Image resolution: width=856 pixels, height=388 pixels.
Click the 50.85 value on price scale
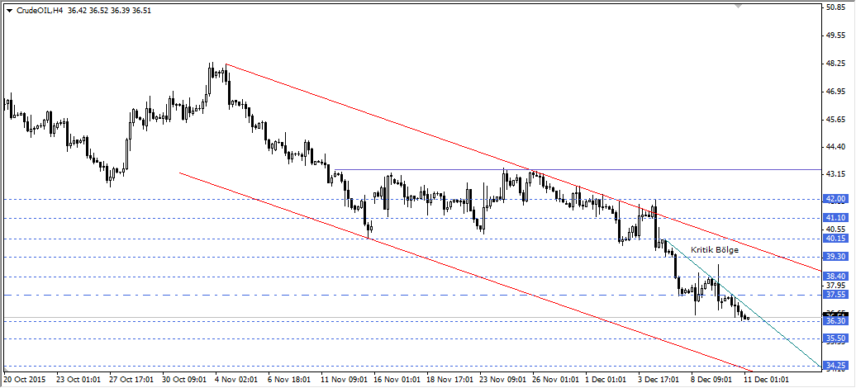[835, 7]
